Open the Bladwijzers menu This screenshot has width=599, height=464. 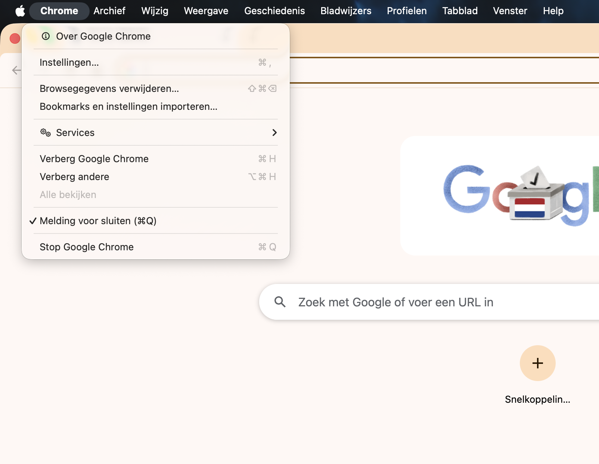pyautogui.click(x=346, y=11)
